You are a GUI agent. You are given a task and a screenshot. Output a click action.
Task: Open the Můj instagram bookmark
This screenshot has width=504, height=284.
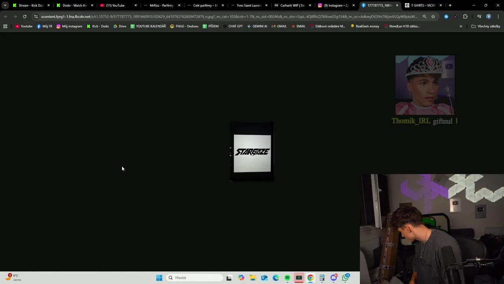pyautogui.click(x=69, y=26)
